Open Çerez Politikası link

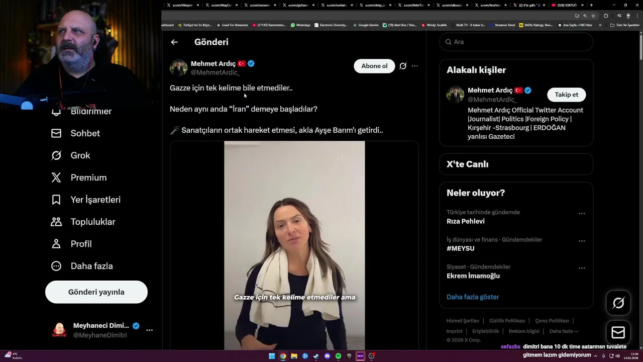552,321
